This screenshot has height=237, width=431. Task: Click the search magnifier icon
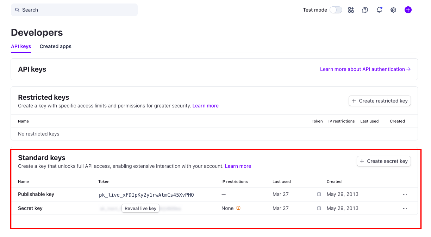[17, 10]
